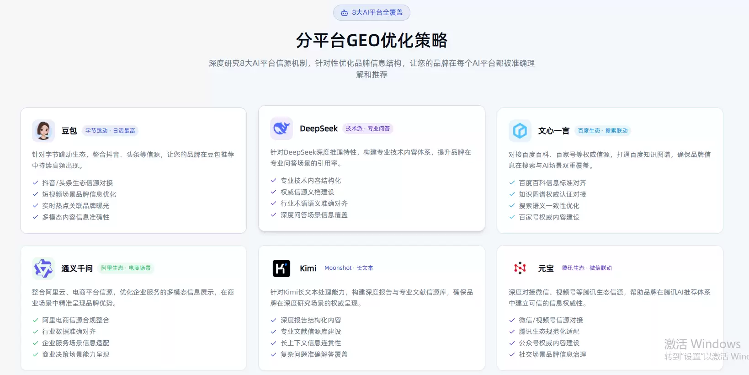Click the 元宝 red dotted logo
The width and height of the screenshot is (749, 375).
pyautogui.click(x=520, y=268)
